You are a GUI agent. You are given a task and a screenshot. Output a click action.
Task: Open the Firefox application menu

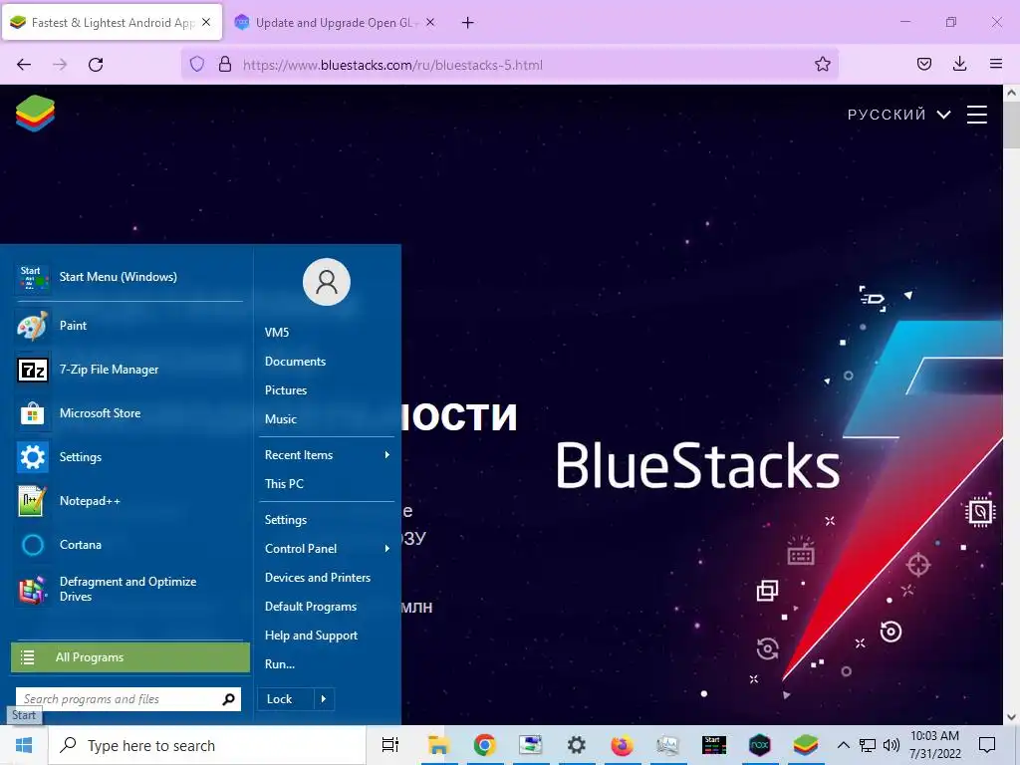pos(995,64)
